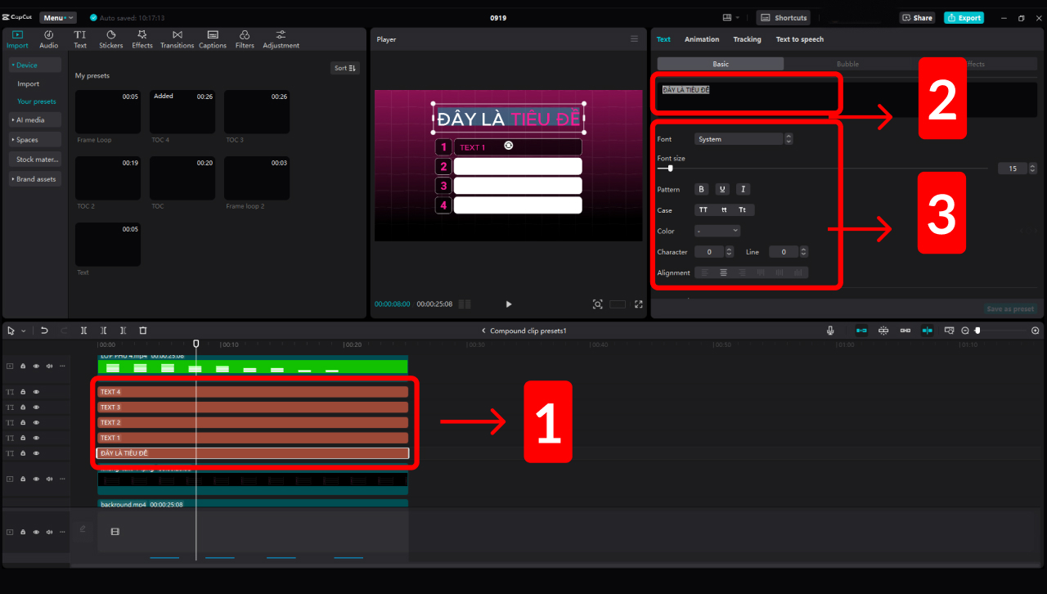Toggle auto snapping in timeline
This screenshot has width=1047, height=594.
[883, 331]
